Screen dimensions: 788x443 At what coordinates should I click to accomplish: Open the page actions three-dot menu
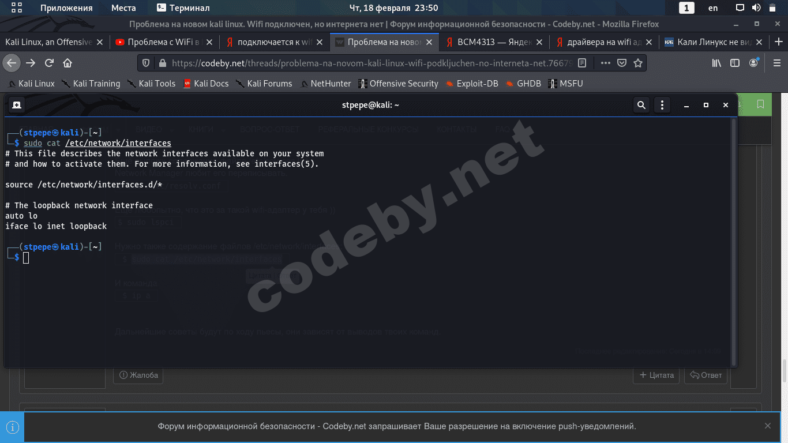click(605, 63)
